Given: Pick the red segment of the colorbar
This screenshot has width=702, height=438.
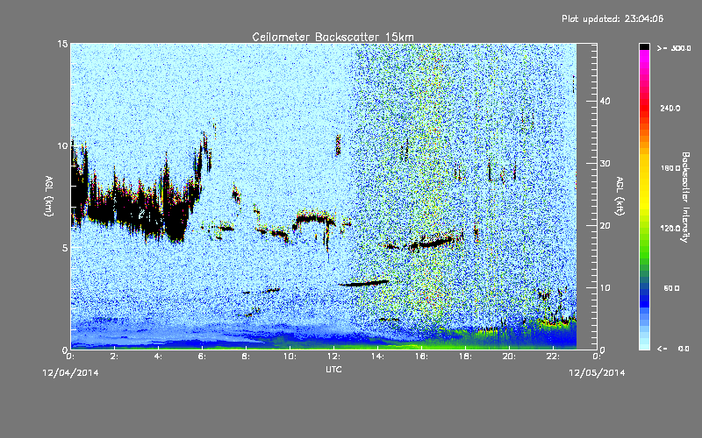Looking at the screenshot, I should (644, 107).
